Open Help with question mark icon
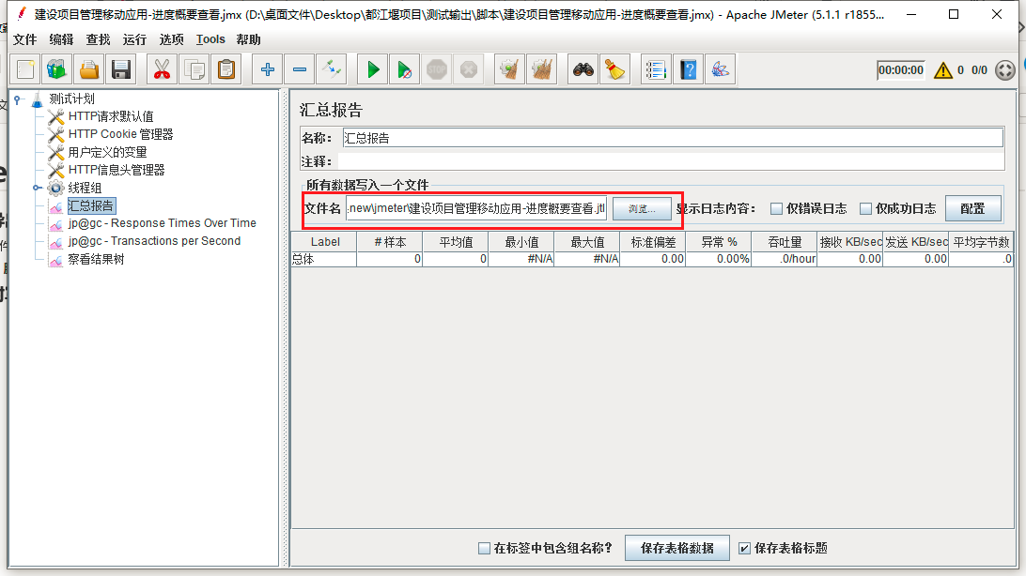 689,69
